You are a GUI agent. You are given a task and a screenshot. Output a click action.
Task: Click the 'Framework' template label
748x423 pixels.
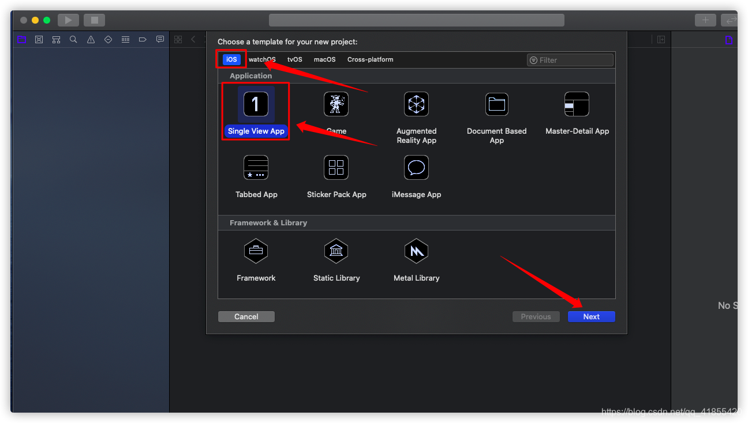[x=256, y=278]
